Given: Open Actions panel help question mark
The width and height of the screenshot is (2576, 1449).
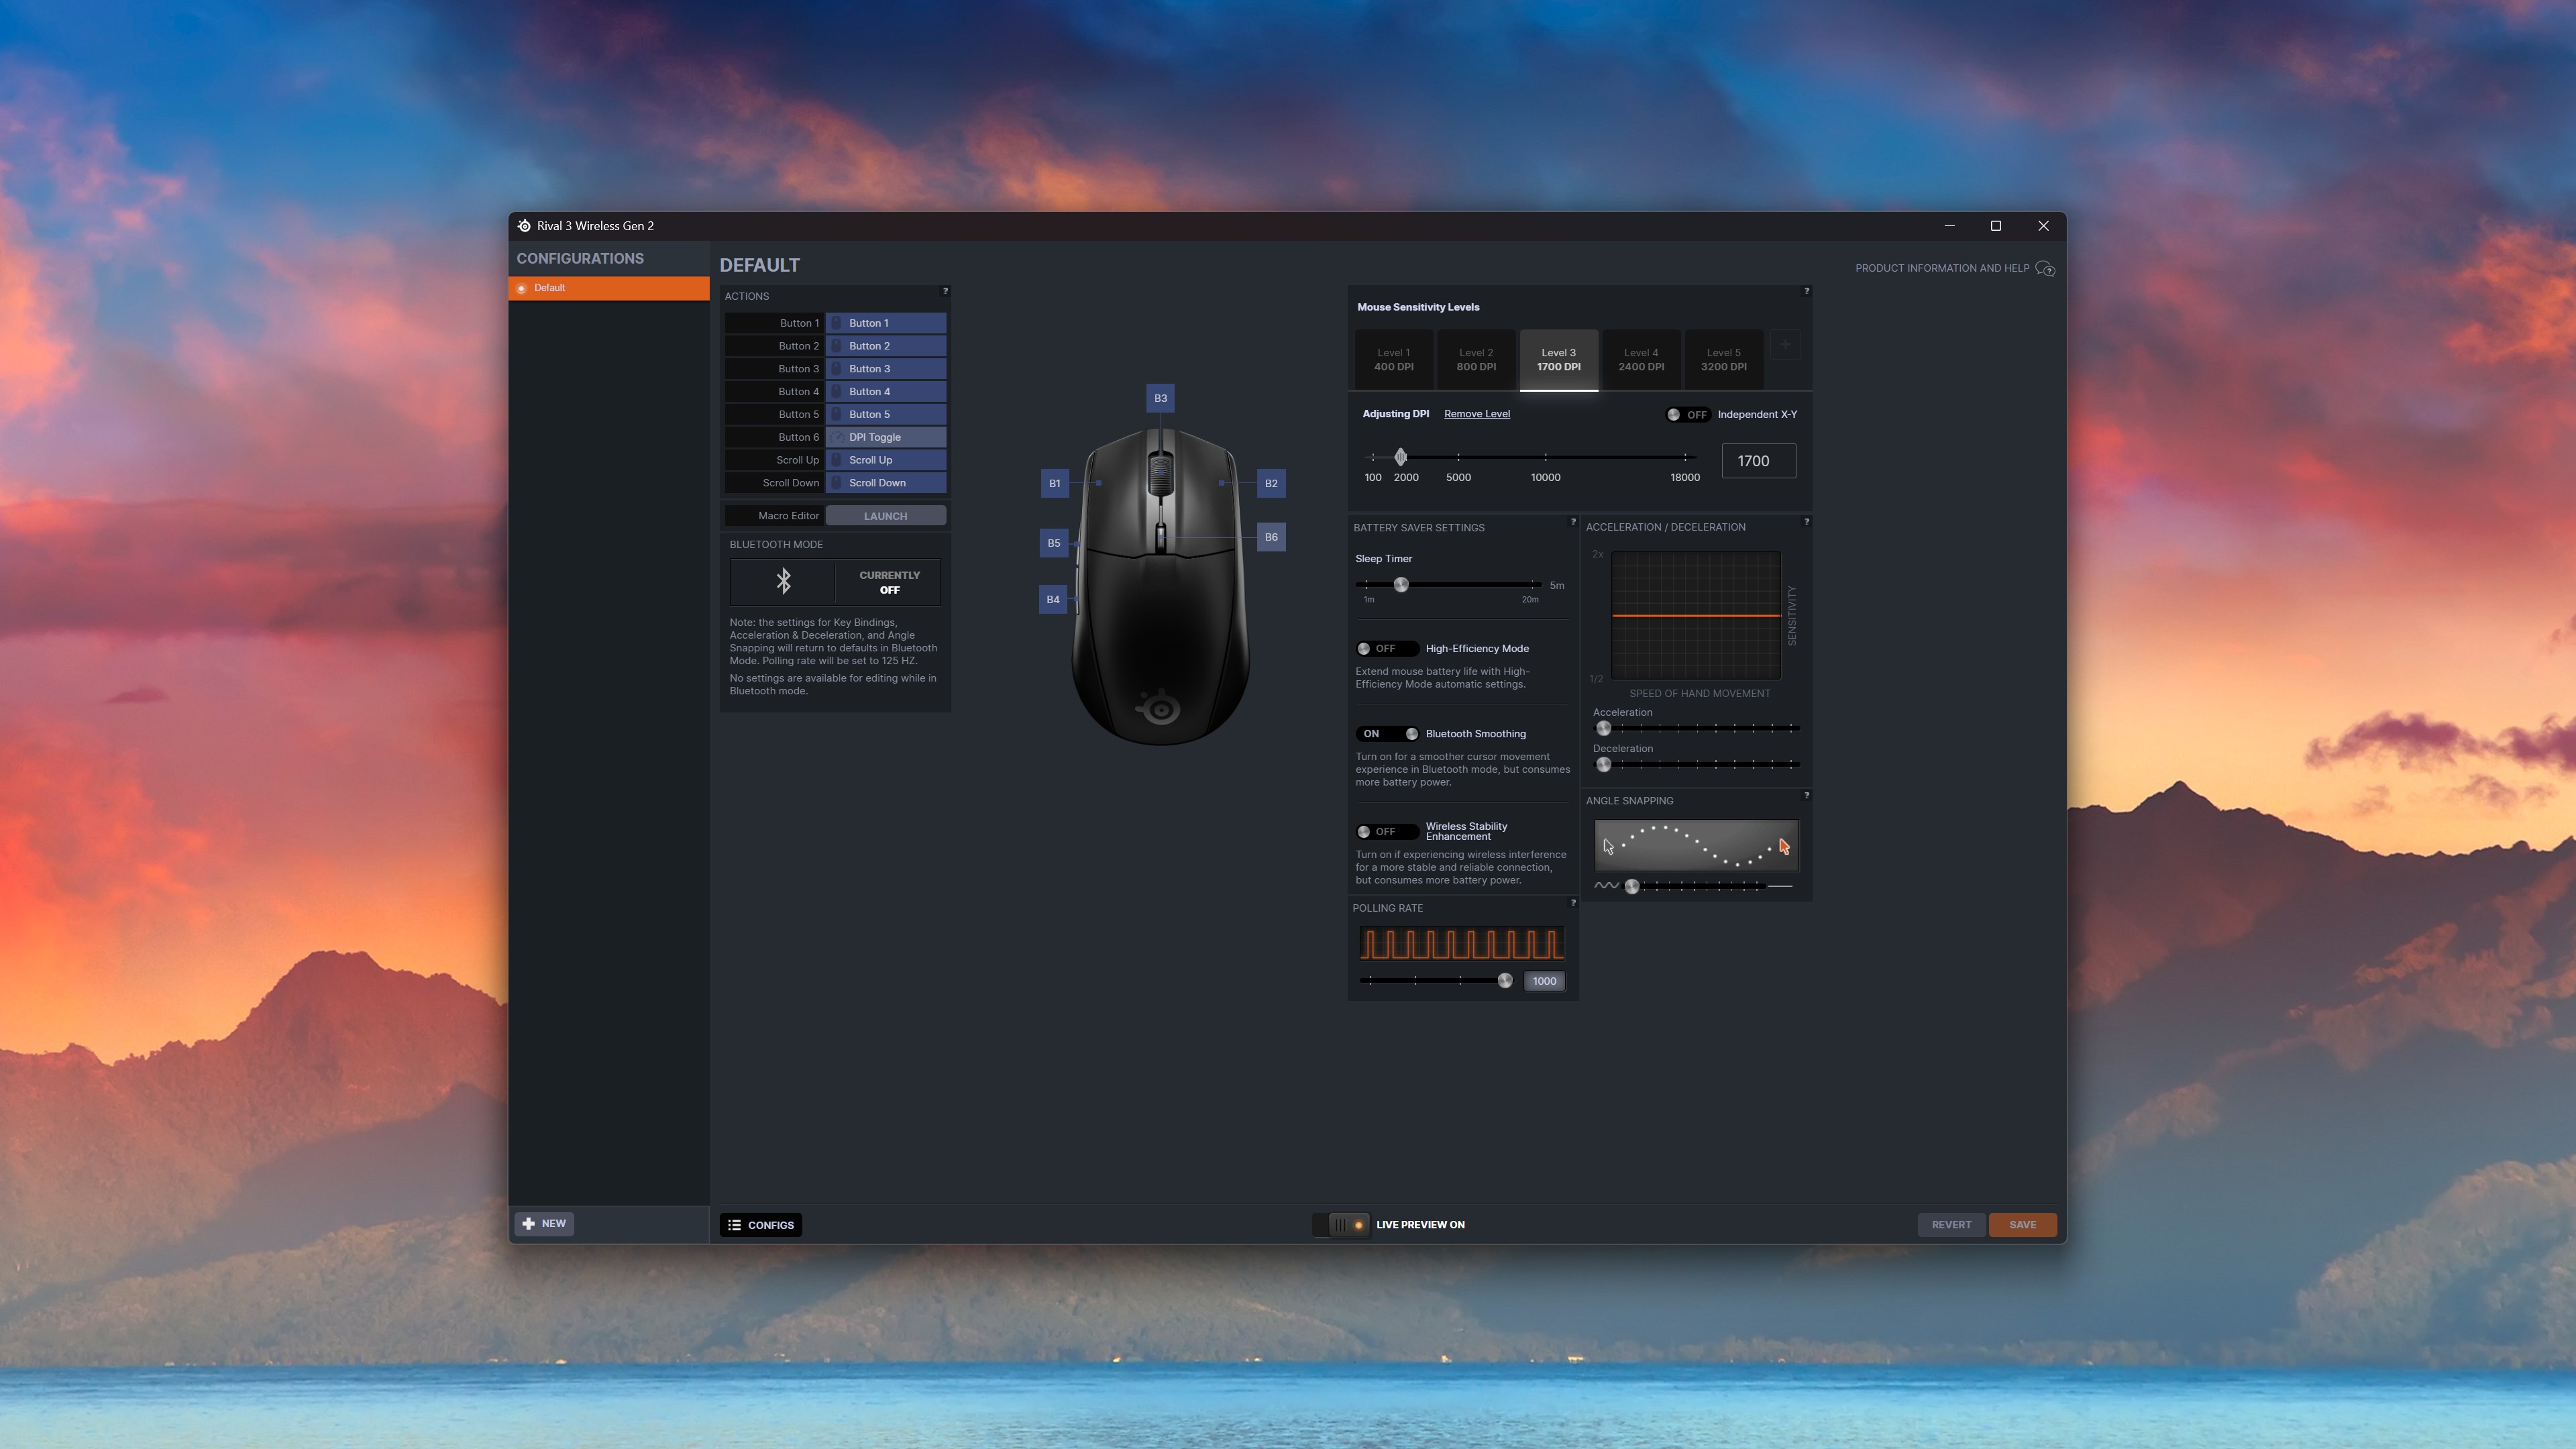Looking at the screenshot, I should (x=945, y=291).
